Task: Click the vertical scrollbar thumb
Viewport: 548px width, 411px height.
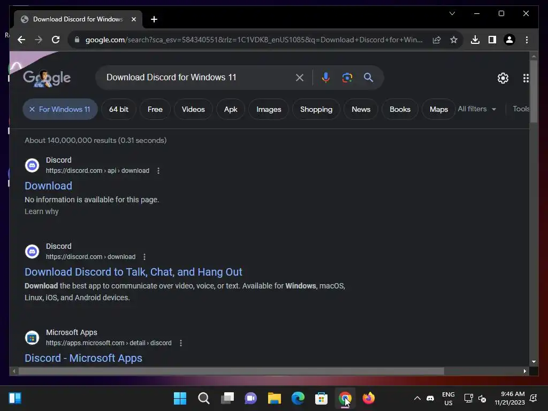Action: [x=534, y=92]
